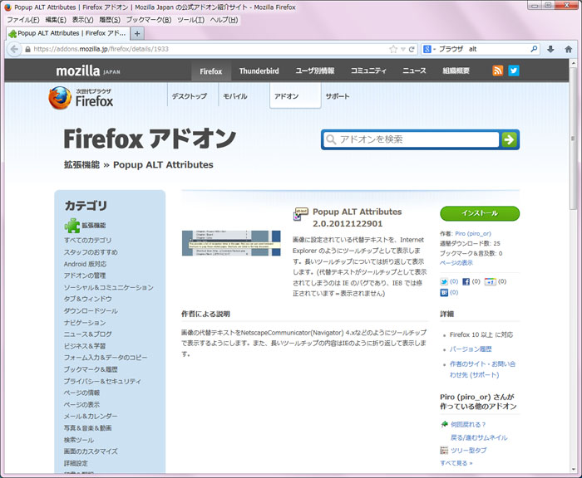This screenshot has width=582, height=478.
Task: Click the padlock icon in the address bar
Action: (27, 49)
